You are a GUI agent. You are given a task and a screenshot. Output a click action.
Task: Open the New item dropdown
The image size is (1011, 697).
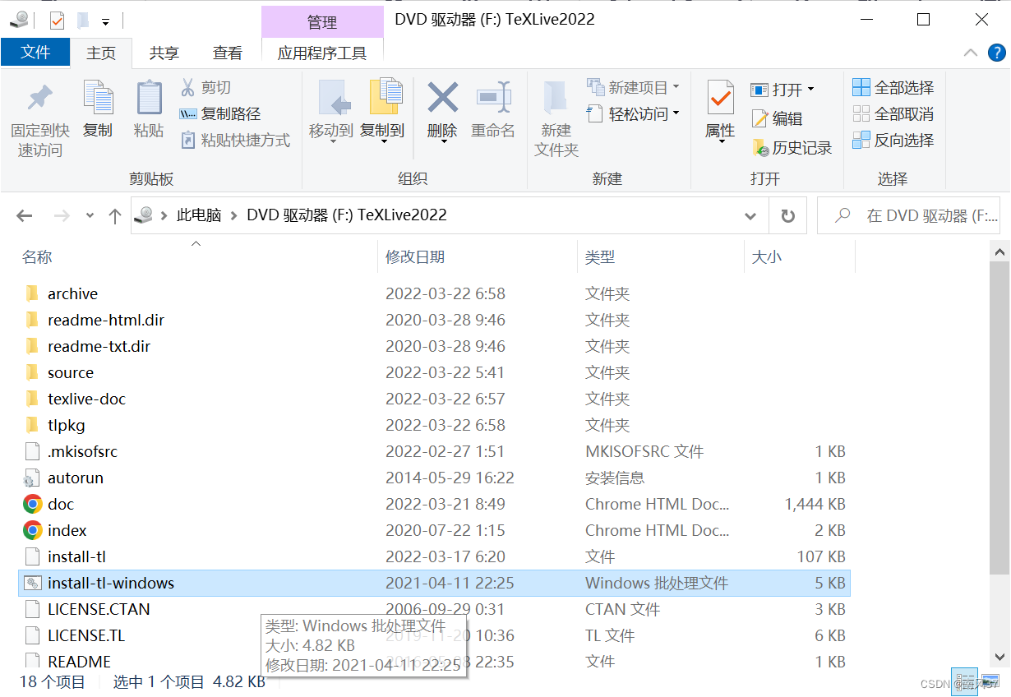click(x=676, y=87)
